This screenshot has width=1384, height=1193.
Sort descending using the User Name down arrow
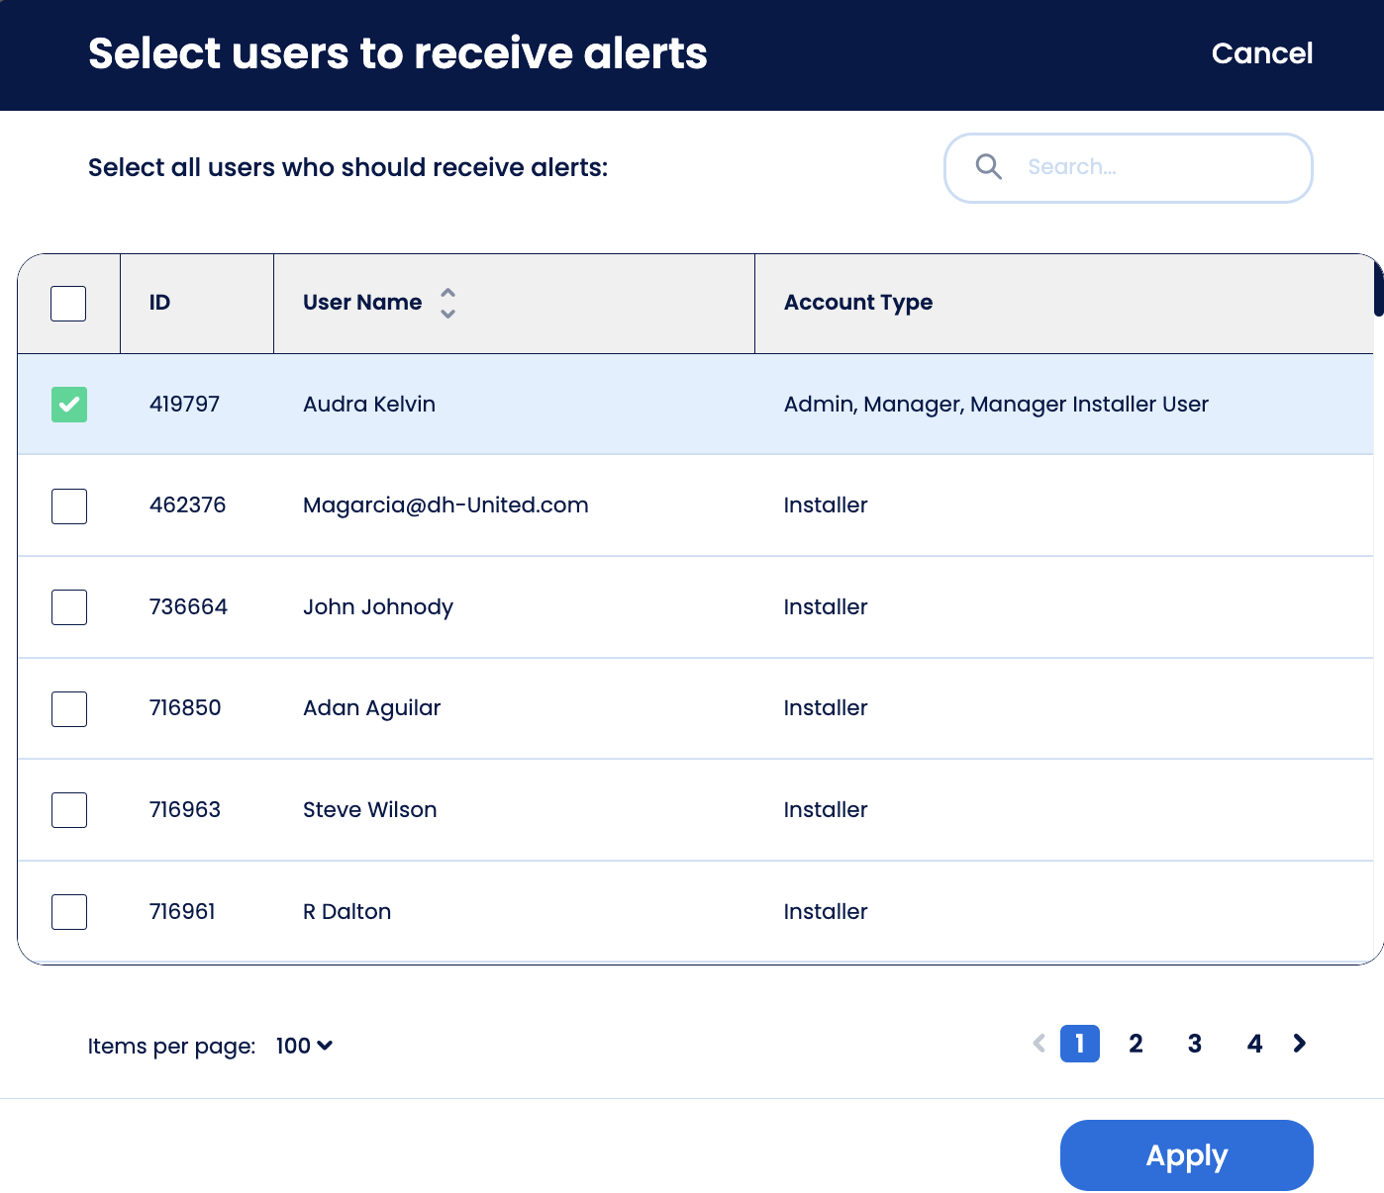(x=447, y=314)
